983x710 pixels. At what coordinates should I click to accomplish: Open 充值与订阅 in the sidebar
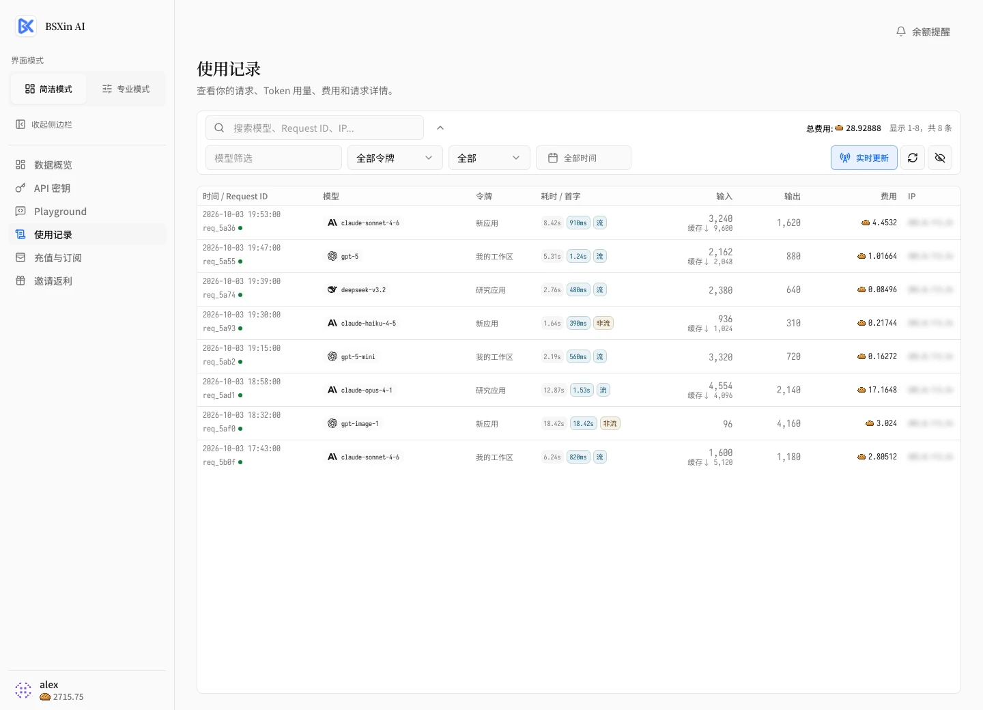pos(87,257)
